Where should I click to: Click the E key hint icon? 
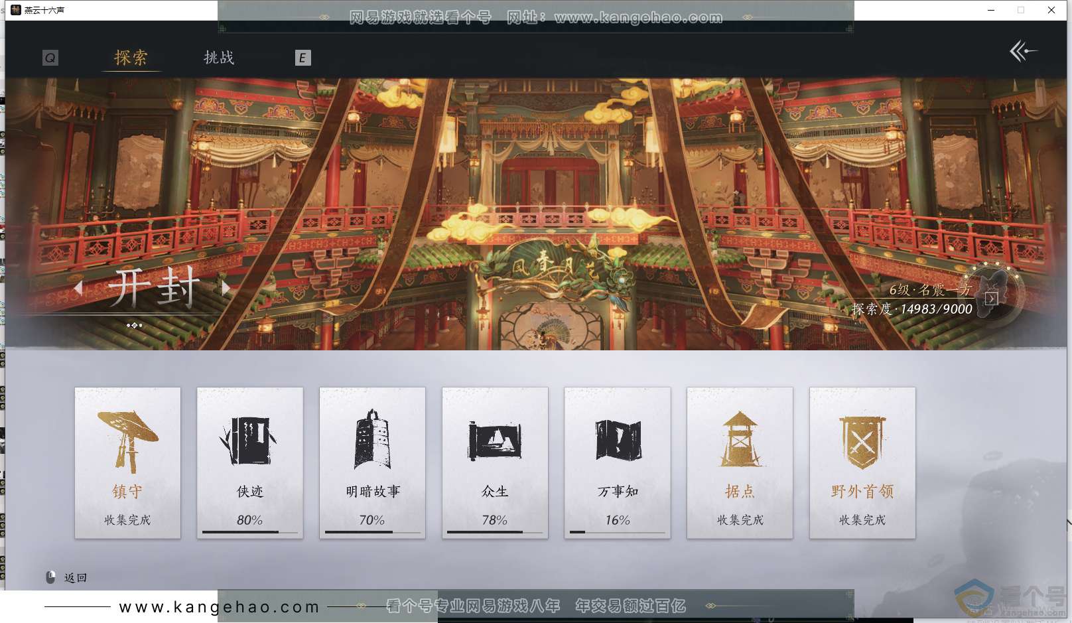pyautogui.click(x=302, y=58)
